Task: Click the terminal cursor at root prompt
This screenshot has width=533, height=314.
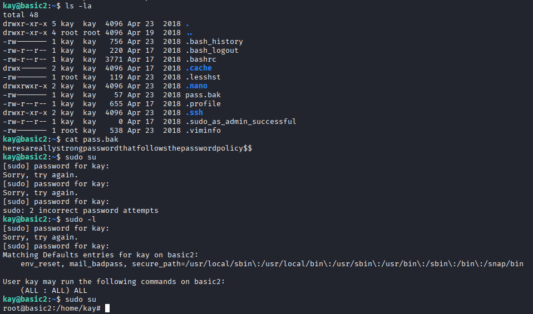Action: click(x=107, y=308)
